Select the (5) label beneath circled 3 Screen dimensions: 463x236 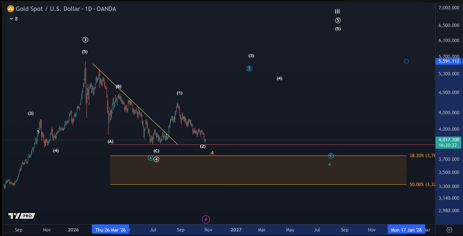[85, 52]
